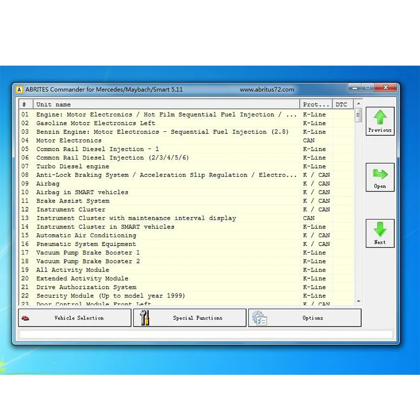Viewport: 420px width, 420px height.
Task: Click CAN protocol cell of row 13
Action: 317,218
